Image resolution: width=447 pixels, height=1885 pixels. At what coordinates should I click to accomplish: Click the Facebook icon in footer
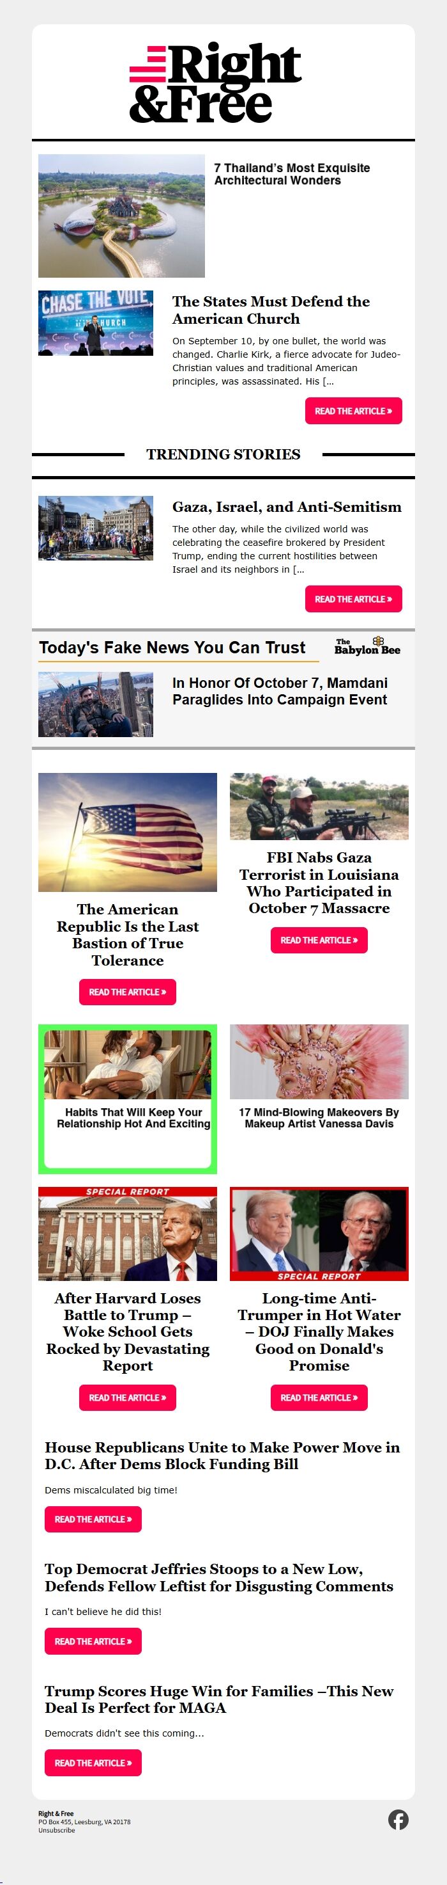398,1819
